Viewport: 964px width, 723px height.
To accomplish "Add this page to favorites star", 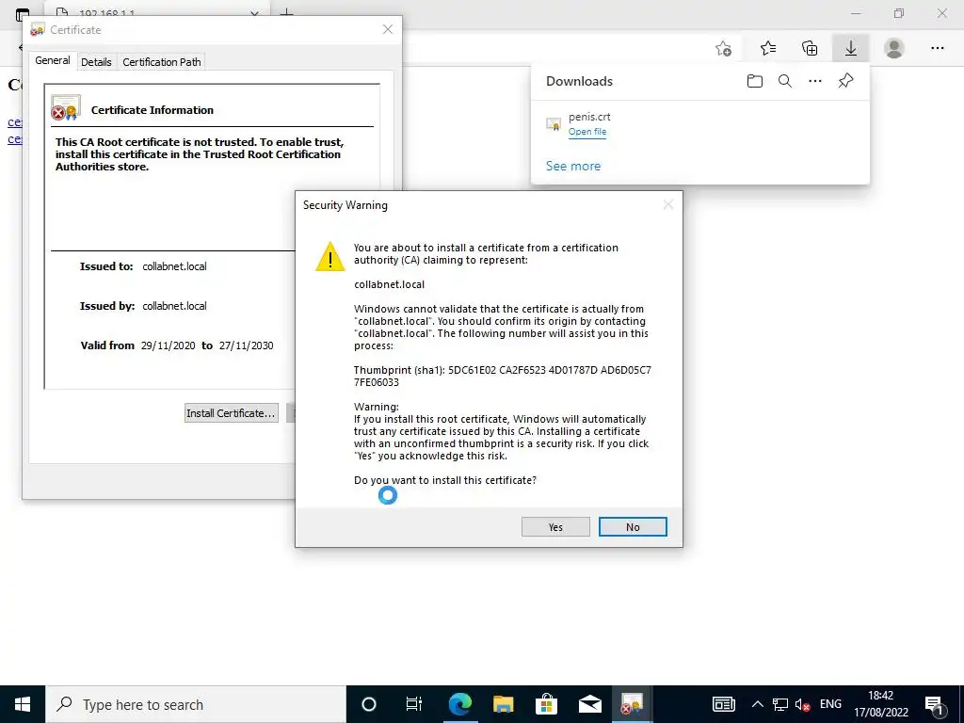I will (x=724, y=48).
